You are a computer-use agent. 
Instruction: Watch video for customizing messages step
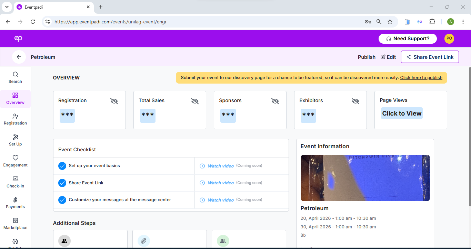point(217,200)
